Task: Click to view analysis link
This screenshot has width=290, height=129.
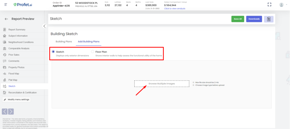Action: [x=174, y=8]
